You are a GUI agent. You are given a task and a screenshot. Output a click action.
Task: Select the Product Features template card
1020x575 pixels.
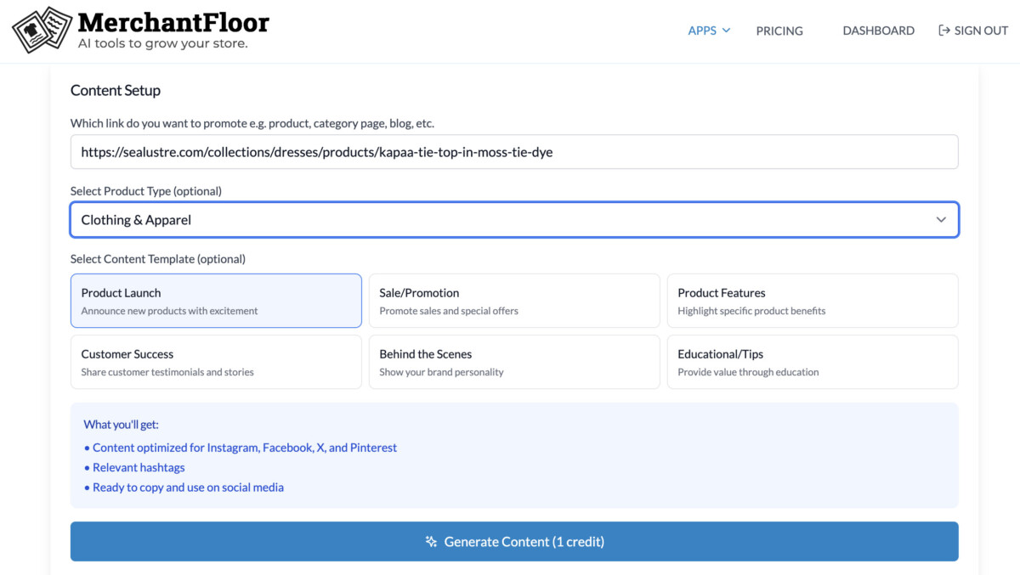click(813, 300)
